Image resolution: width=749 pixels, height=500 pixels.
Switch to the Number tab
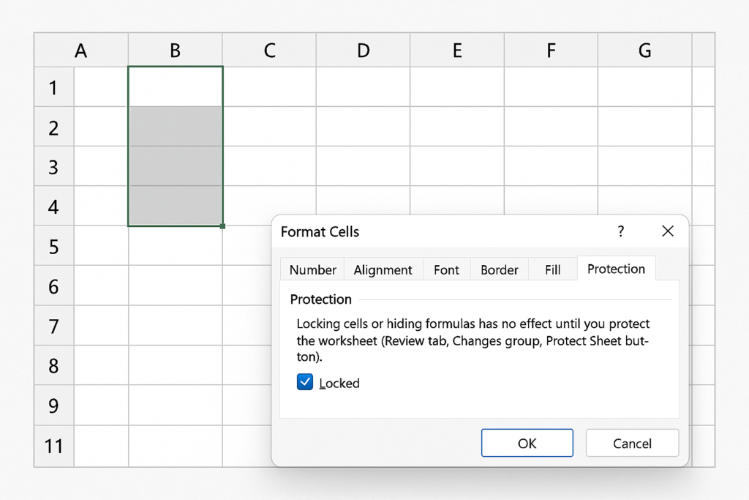312,269
